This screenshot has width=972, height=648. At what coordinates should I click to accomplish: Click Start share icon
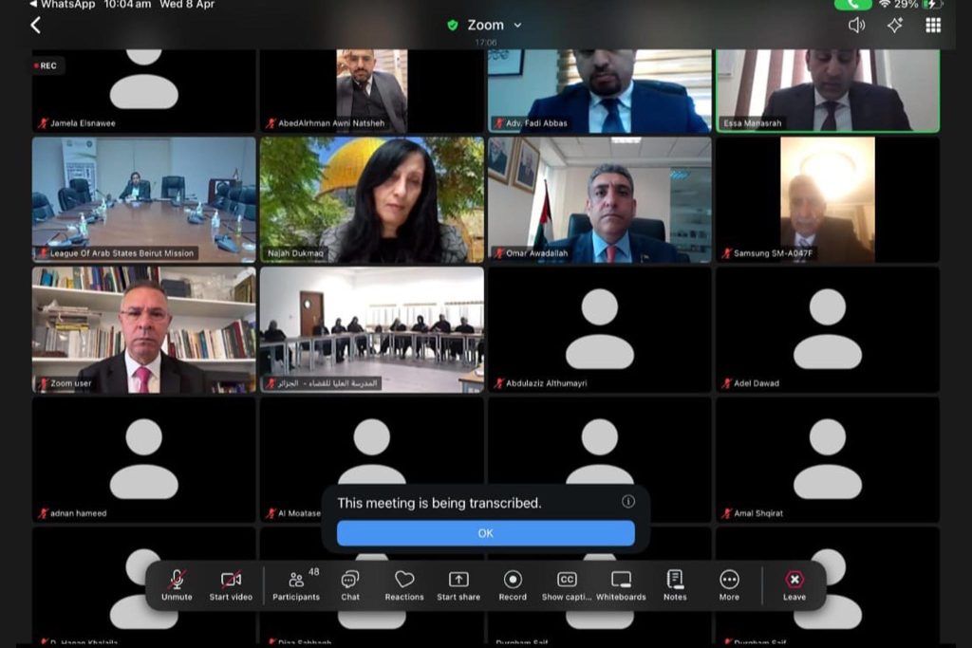point(458,583)
